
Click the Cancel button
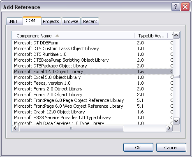tap(171, 148)
